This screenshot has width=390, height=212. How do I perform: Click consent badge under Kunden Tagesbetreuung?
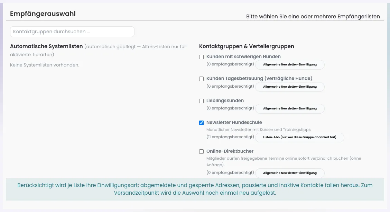(x=290, y=87)
